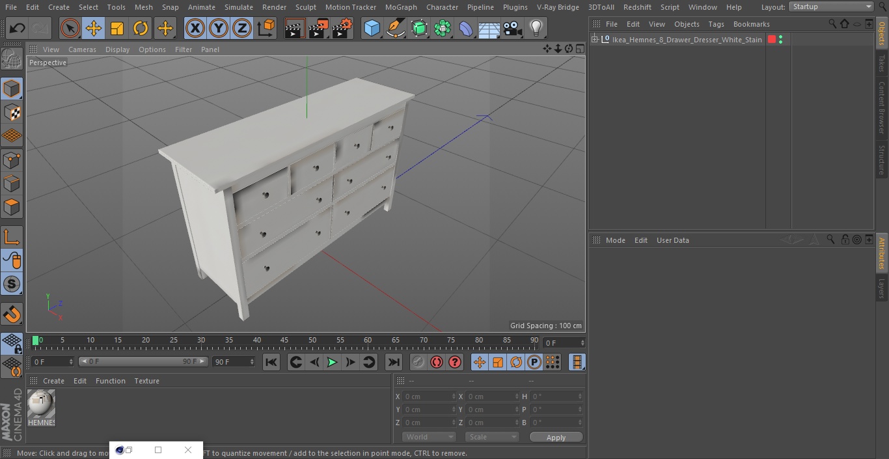Switch to Edges mode
Image resolution: width=889 pixels, height=459 pixels.
coord(12,184)
